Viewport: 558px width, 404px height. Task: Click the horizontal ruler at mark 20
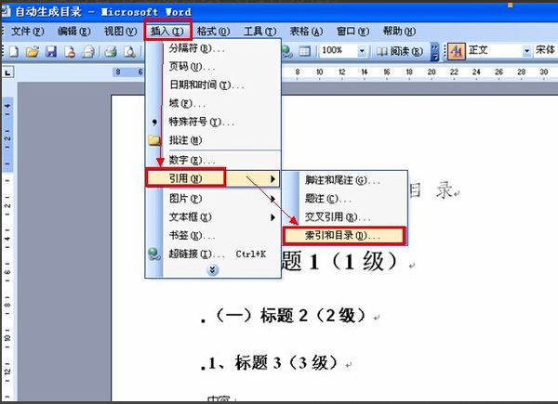coord(432,72)
